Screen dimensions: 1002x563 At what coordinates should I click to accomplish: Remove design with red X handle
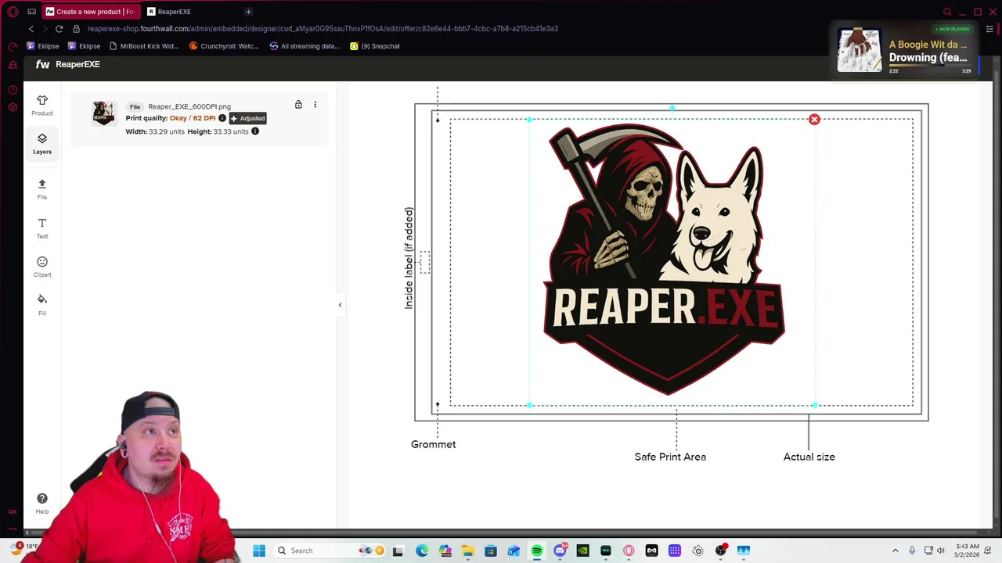[814, 120]
